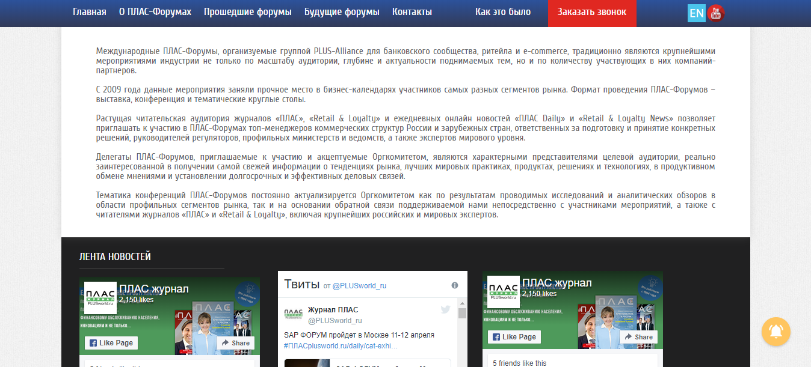
Task: Open the Главная menu item
Action: (89, 11)
